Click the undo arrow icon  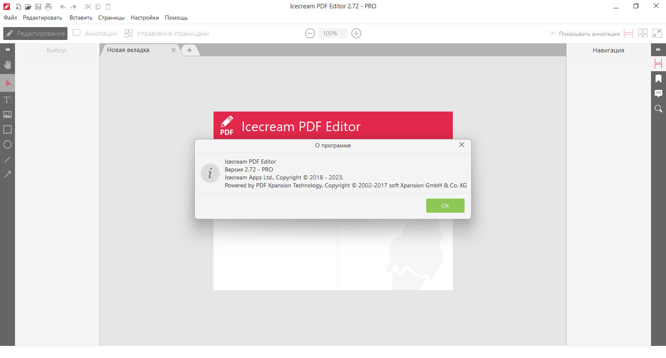(x=63, y=7)
